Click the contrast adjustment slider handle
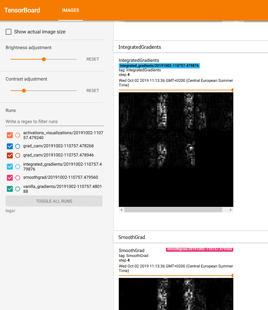268x310 pixels. 24,91
